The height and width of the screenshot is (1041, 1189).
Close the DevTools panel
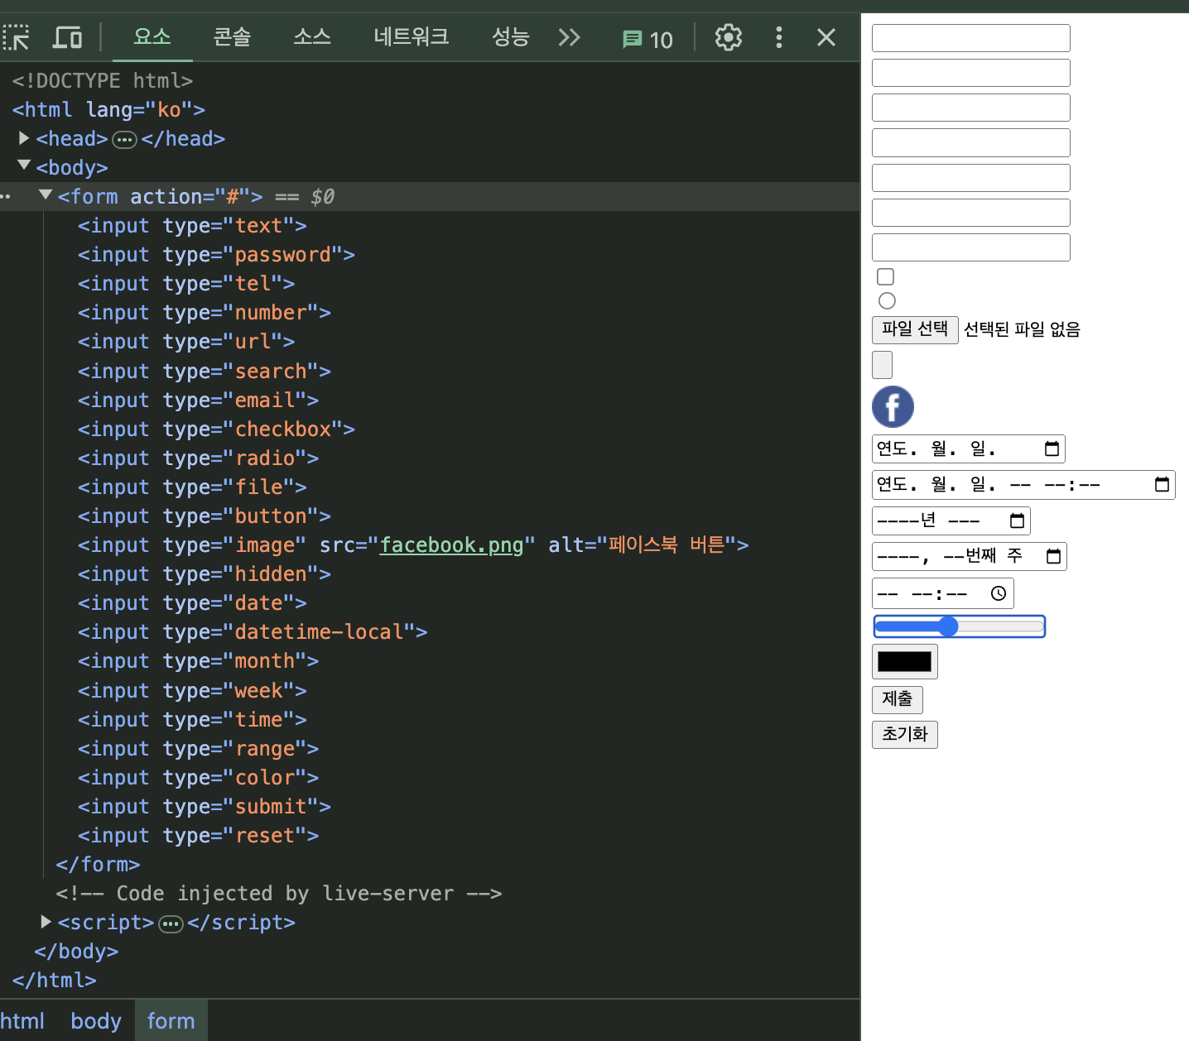coord(826,37)
